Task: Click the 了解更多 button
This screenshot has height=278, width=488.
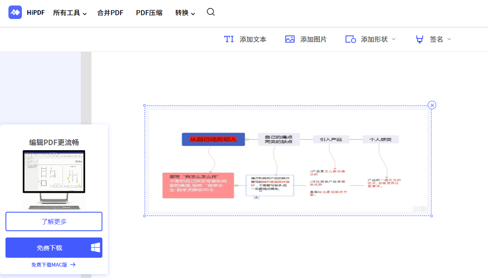Action: [54, 221]
